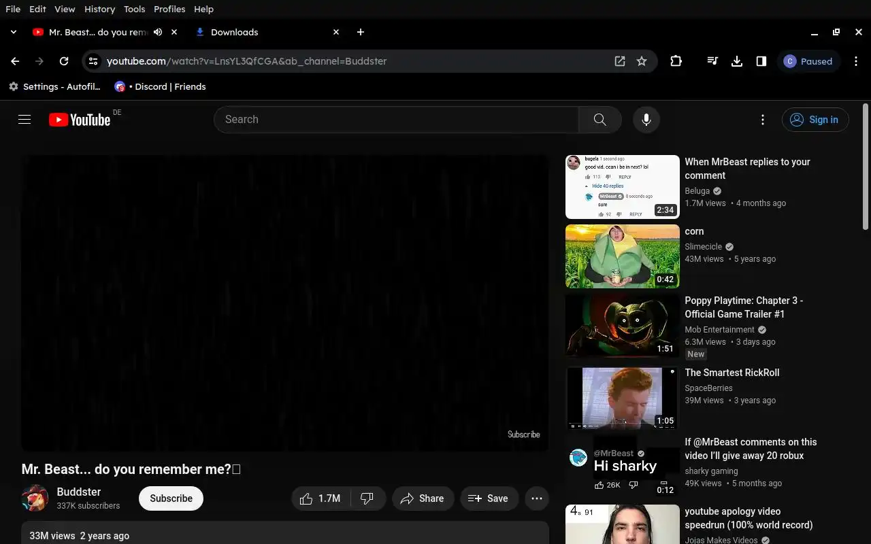This screenshot has height=544, width=871.
Task: Open View menu
Action: (65, 9)
